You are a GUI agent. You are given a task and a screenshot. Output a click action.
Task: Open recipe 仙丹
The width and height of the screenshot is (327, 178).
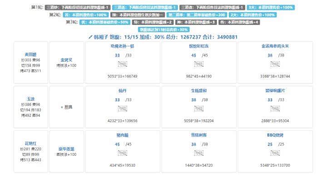pyautogui.click(x=123, y=91)
